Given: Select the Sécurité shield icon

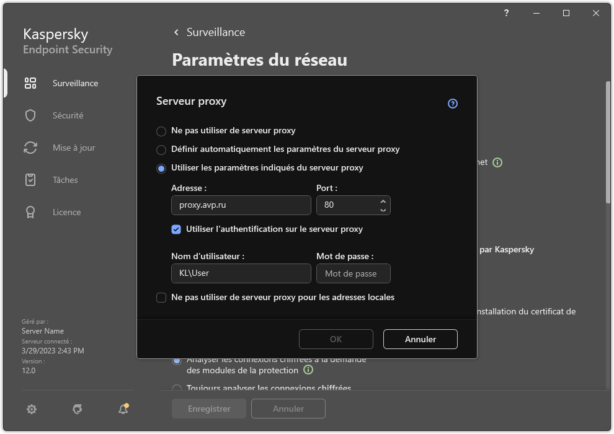Looking at the screenshot, I should (x=30, y=115).
